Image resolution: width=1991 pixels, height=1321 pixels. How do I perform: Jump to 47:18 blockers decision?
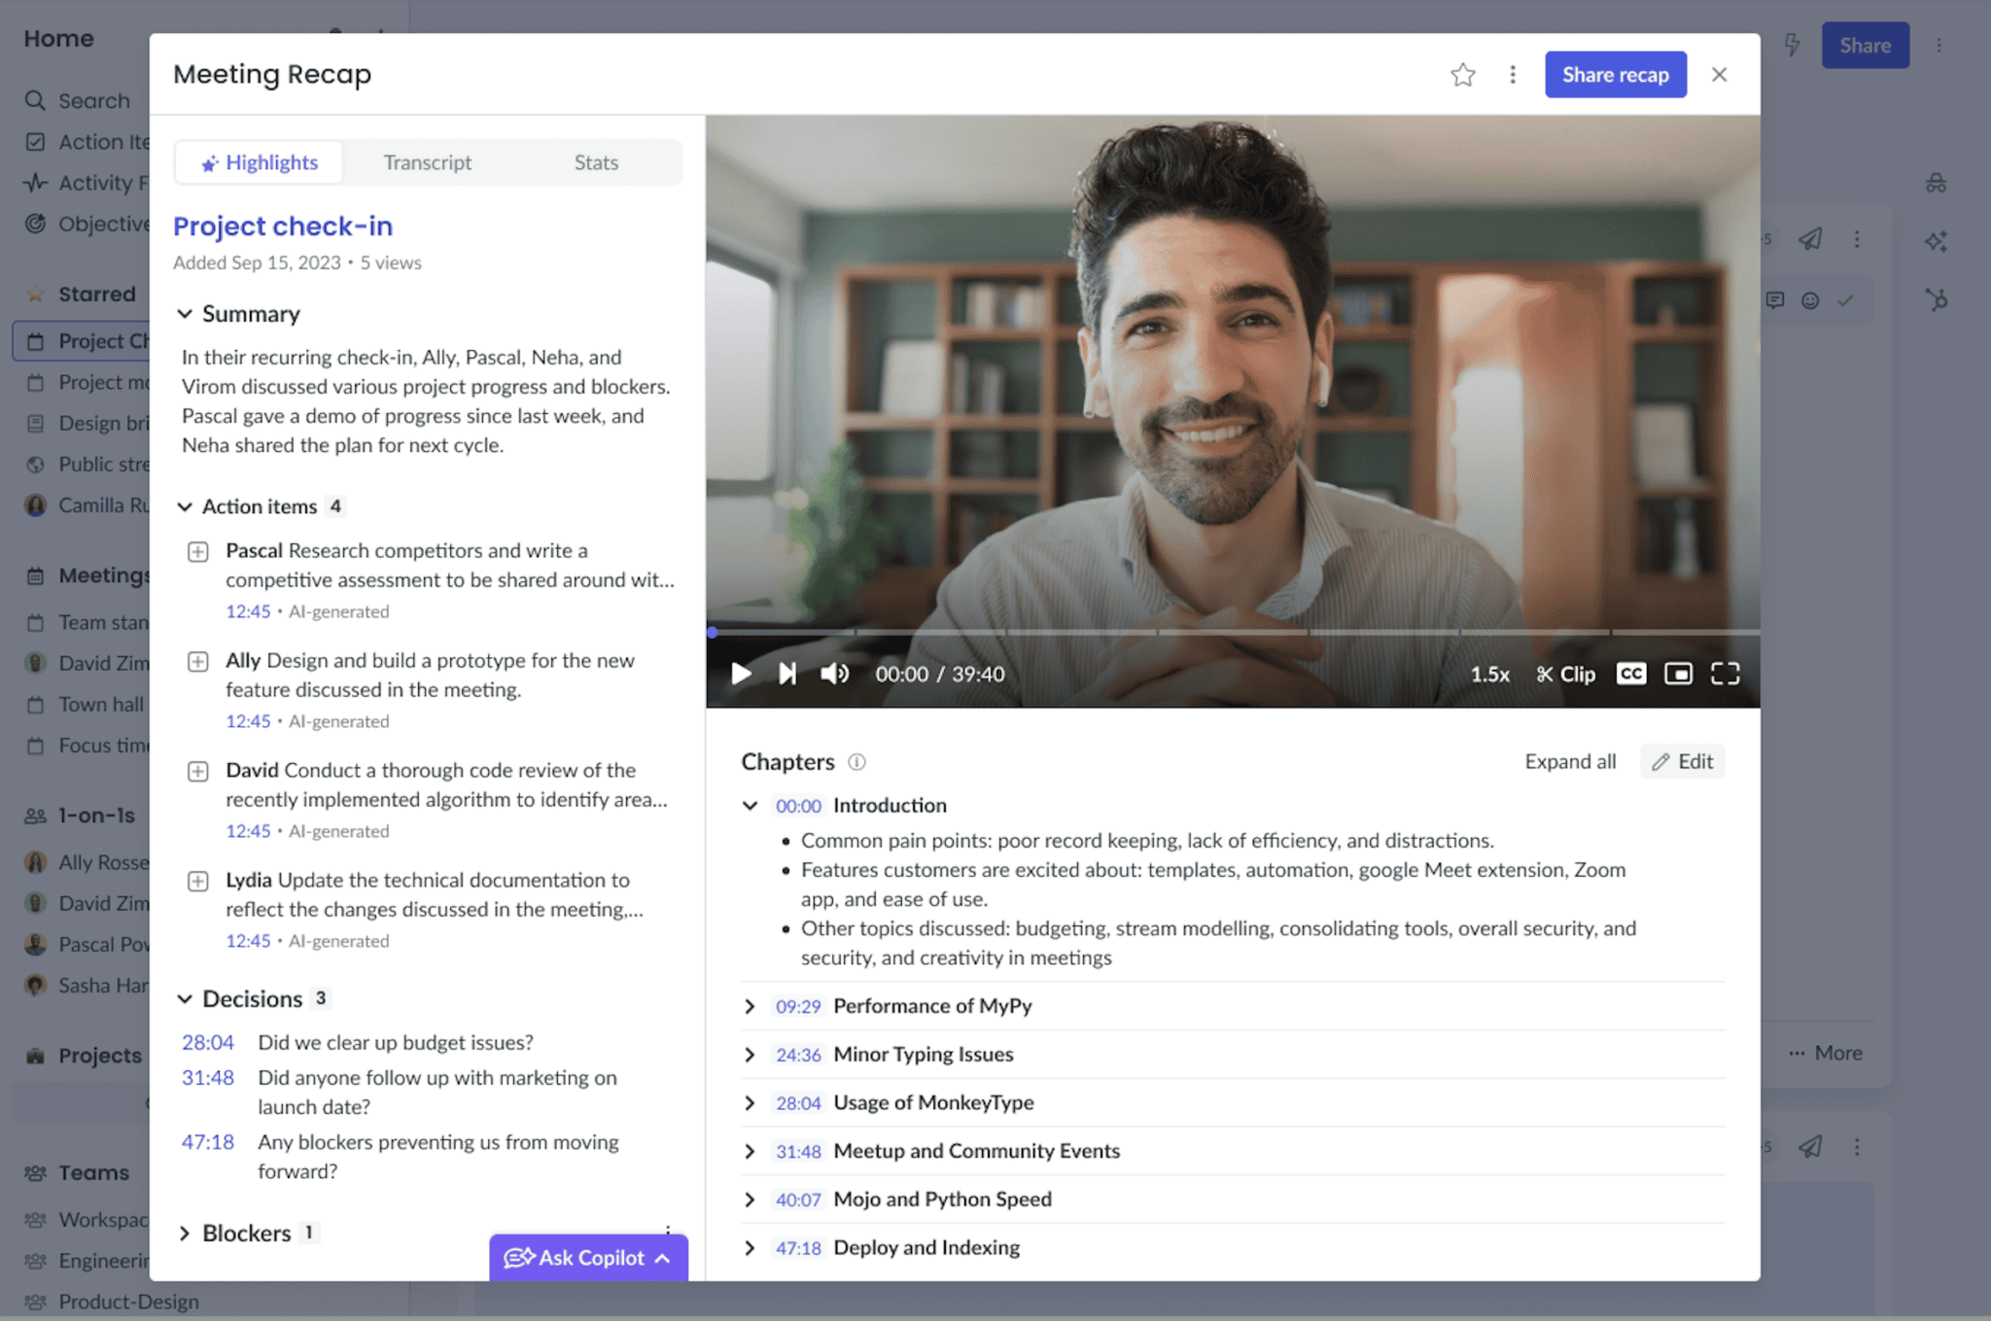(x=208, y=1141)
